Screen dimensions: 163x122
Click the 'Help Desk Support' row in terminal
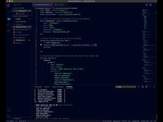point(50,97)
